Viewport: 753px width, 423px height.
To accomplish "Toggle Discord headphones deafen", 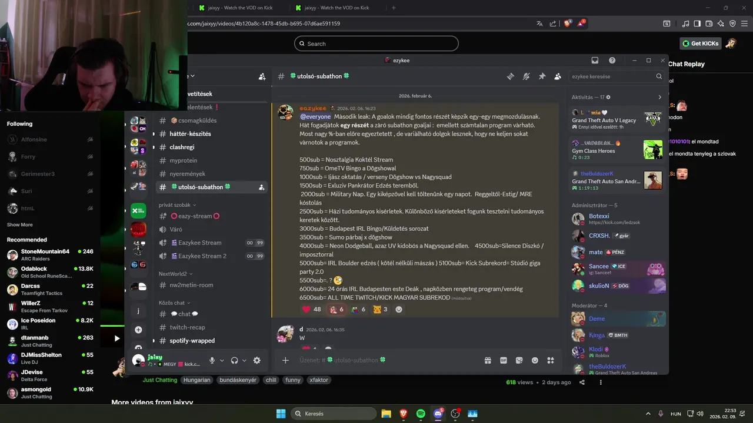I will (x=234, y=360).
